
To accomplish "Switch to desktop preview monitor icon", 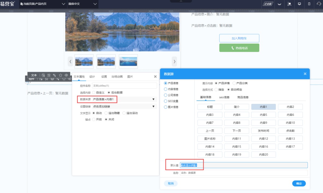I will (x=299, y=4).
